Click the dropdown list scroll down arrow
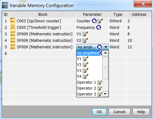 click(x=105, y=94)
